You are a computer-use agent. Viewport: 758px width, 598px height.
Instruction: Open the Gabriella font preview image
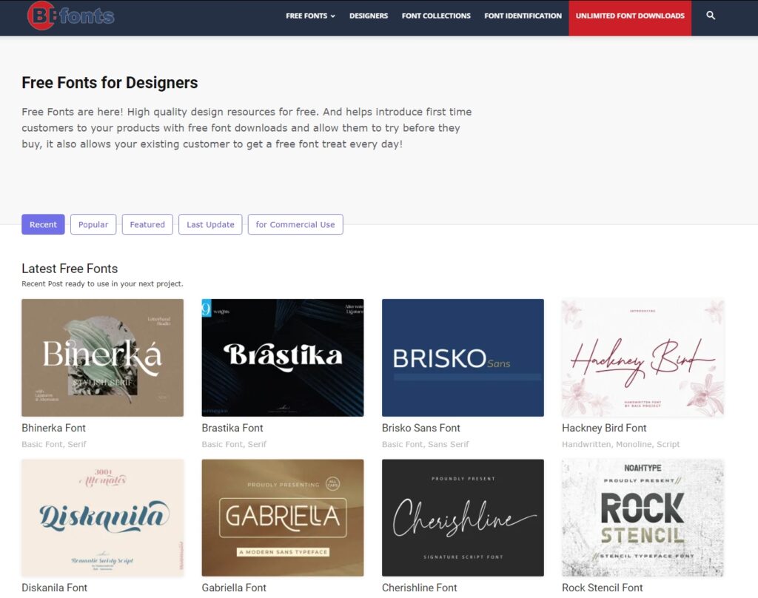click(x=283, y=517)
